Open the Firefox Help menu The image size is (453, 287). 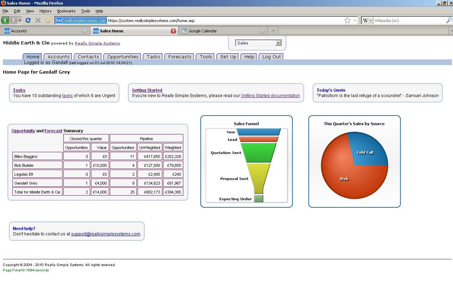click(x=99, y=11)
